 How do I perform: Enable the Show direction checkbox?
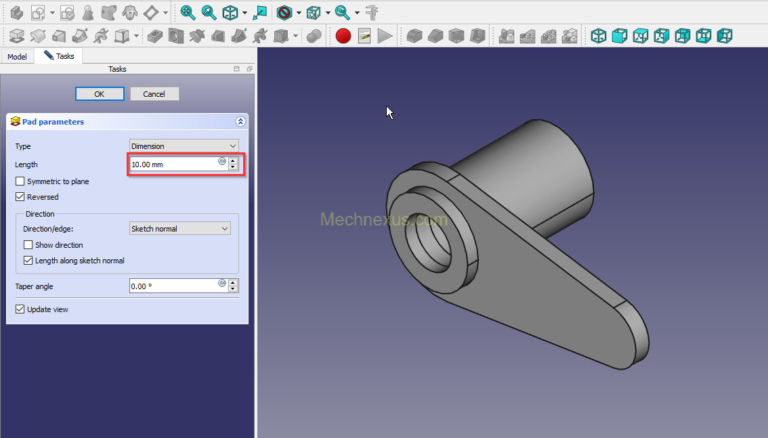point(28,245)
